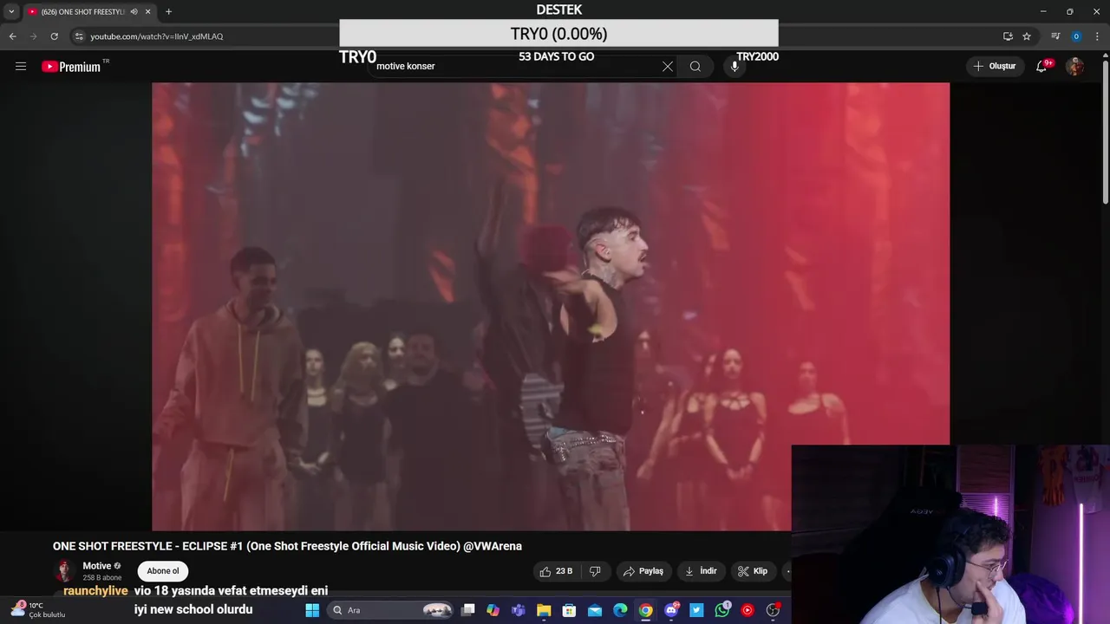Open the Motive channel name link
This screenshot has width=1110, height=624.
point(97,566)
